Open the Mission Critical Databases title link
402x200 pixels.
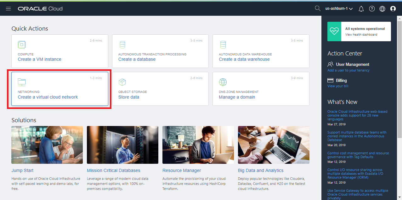pos(114,170)
